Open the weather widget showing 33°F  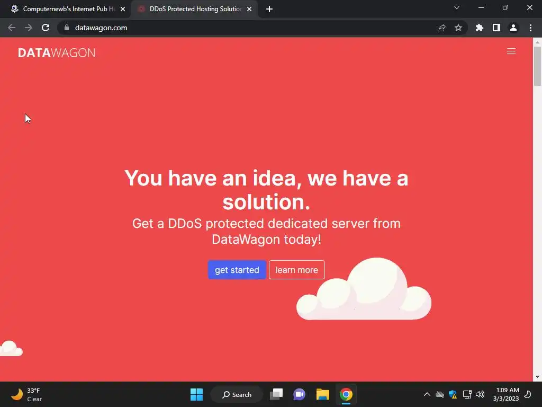tap(26, 394)
